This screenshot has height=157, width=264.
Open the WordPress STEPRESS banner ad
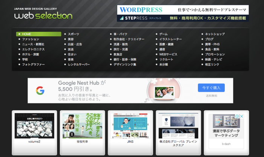[183, 13]
